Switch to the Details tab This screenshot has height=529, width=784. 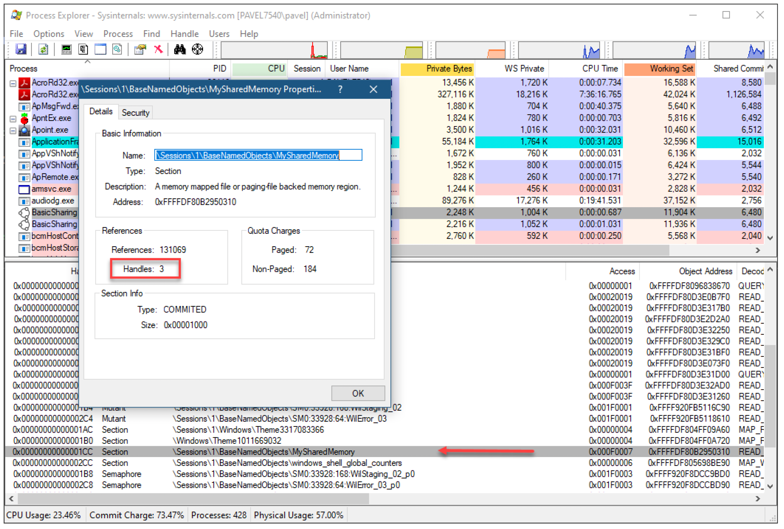(101, 112)
